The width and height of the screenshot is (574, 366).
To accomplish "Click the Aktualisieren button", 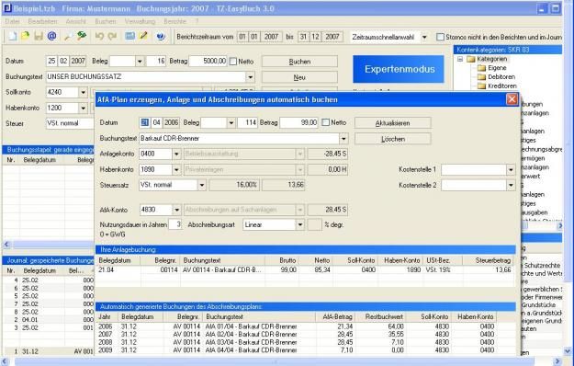I will (393, 123).
